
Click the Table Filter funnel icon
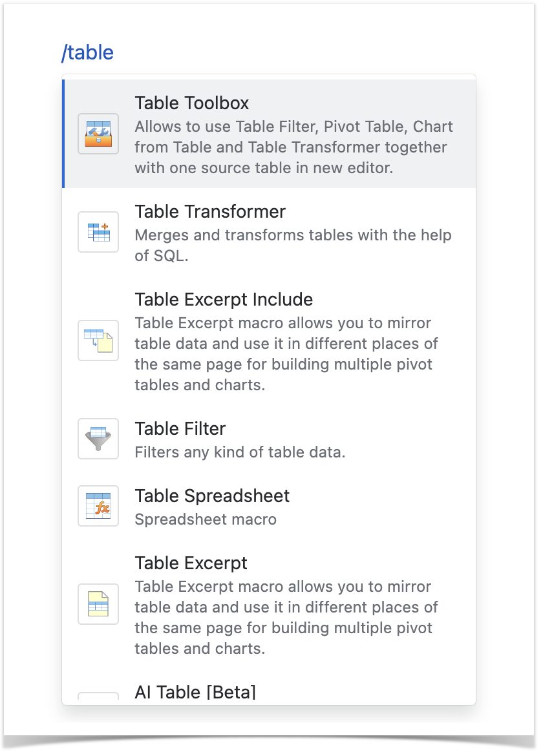point(98,439)
